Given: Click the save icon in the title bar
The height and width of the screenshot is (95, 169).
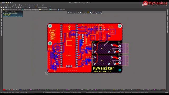Looking at the screenshot, I should click(3, 3).
